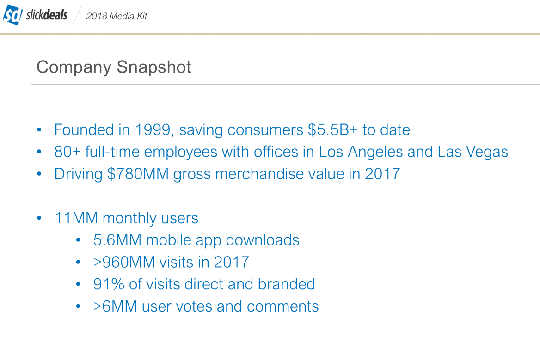Screen dimensions: 540x343
Task: Click the "11MM monthly users" bullet
Action: [x=126, y=218]
